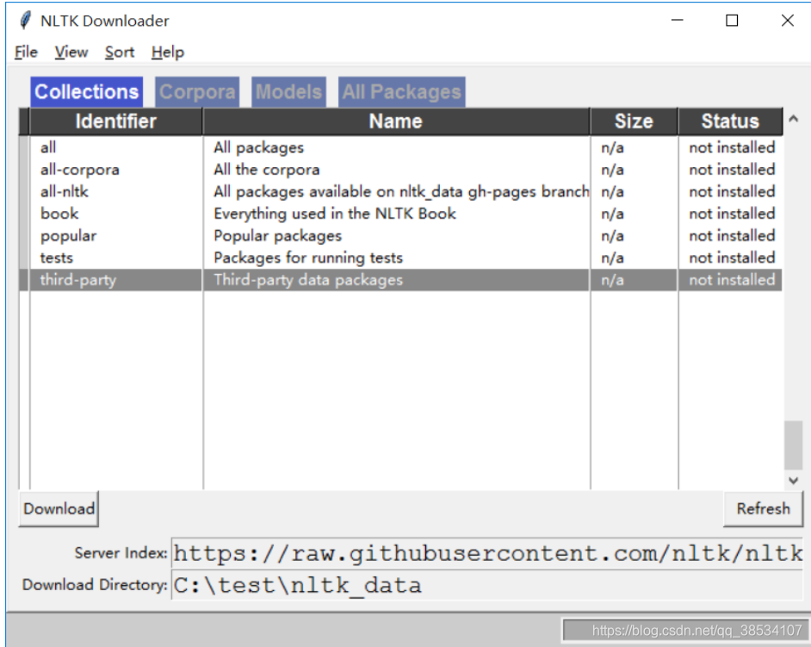Image resolution: width=811 pixels, height=647 pixels.
Task: Maximize the NLTK Downloader window
Action: pyautogui.click(x=731, y=20)
